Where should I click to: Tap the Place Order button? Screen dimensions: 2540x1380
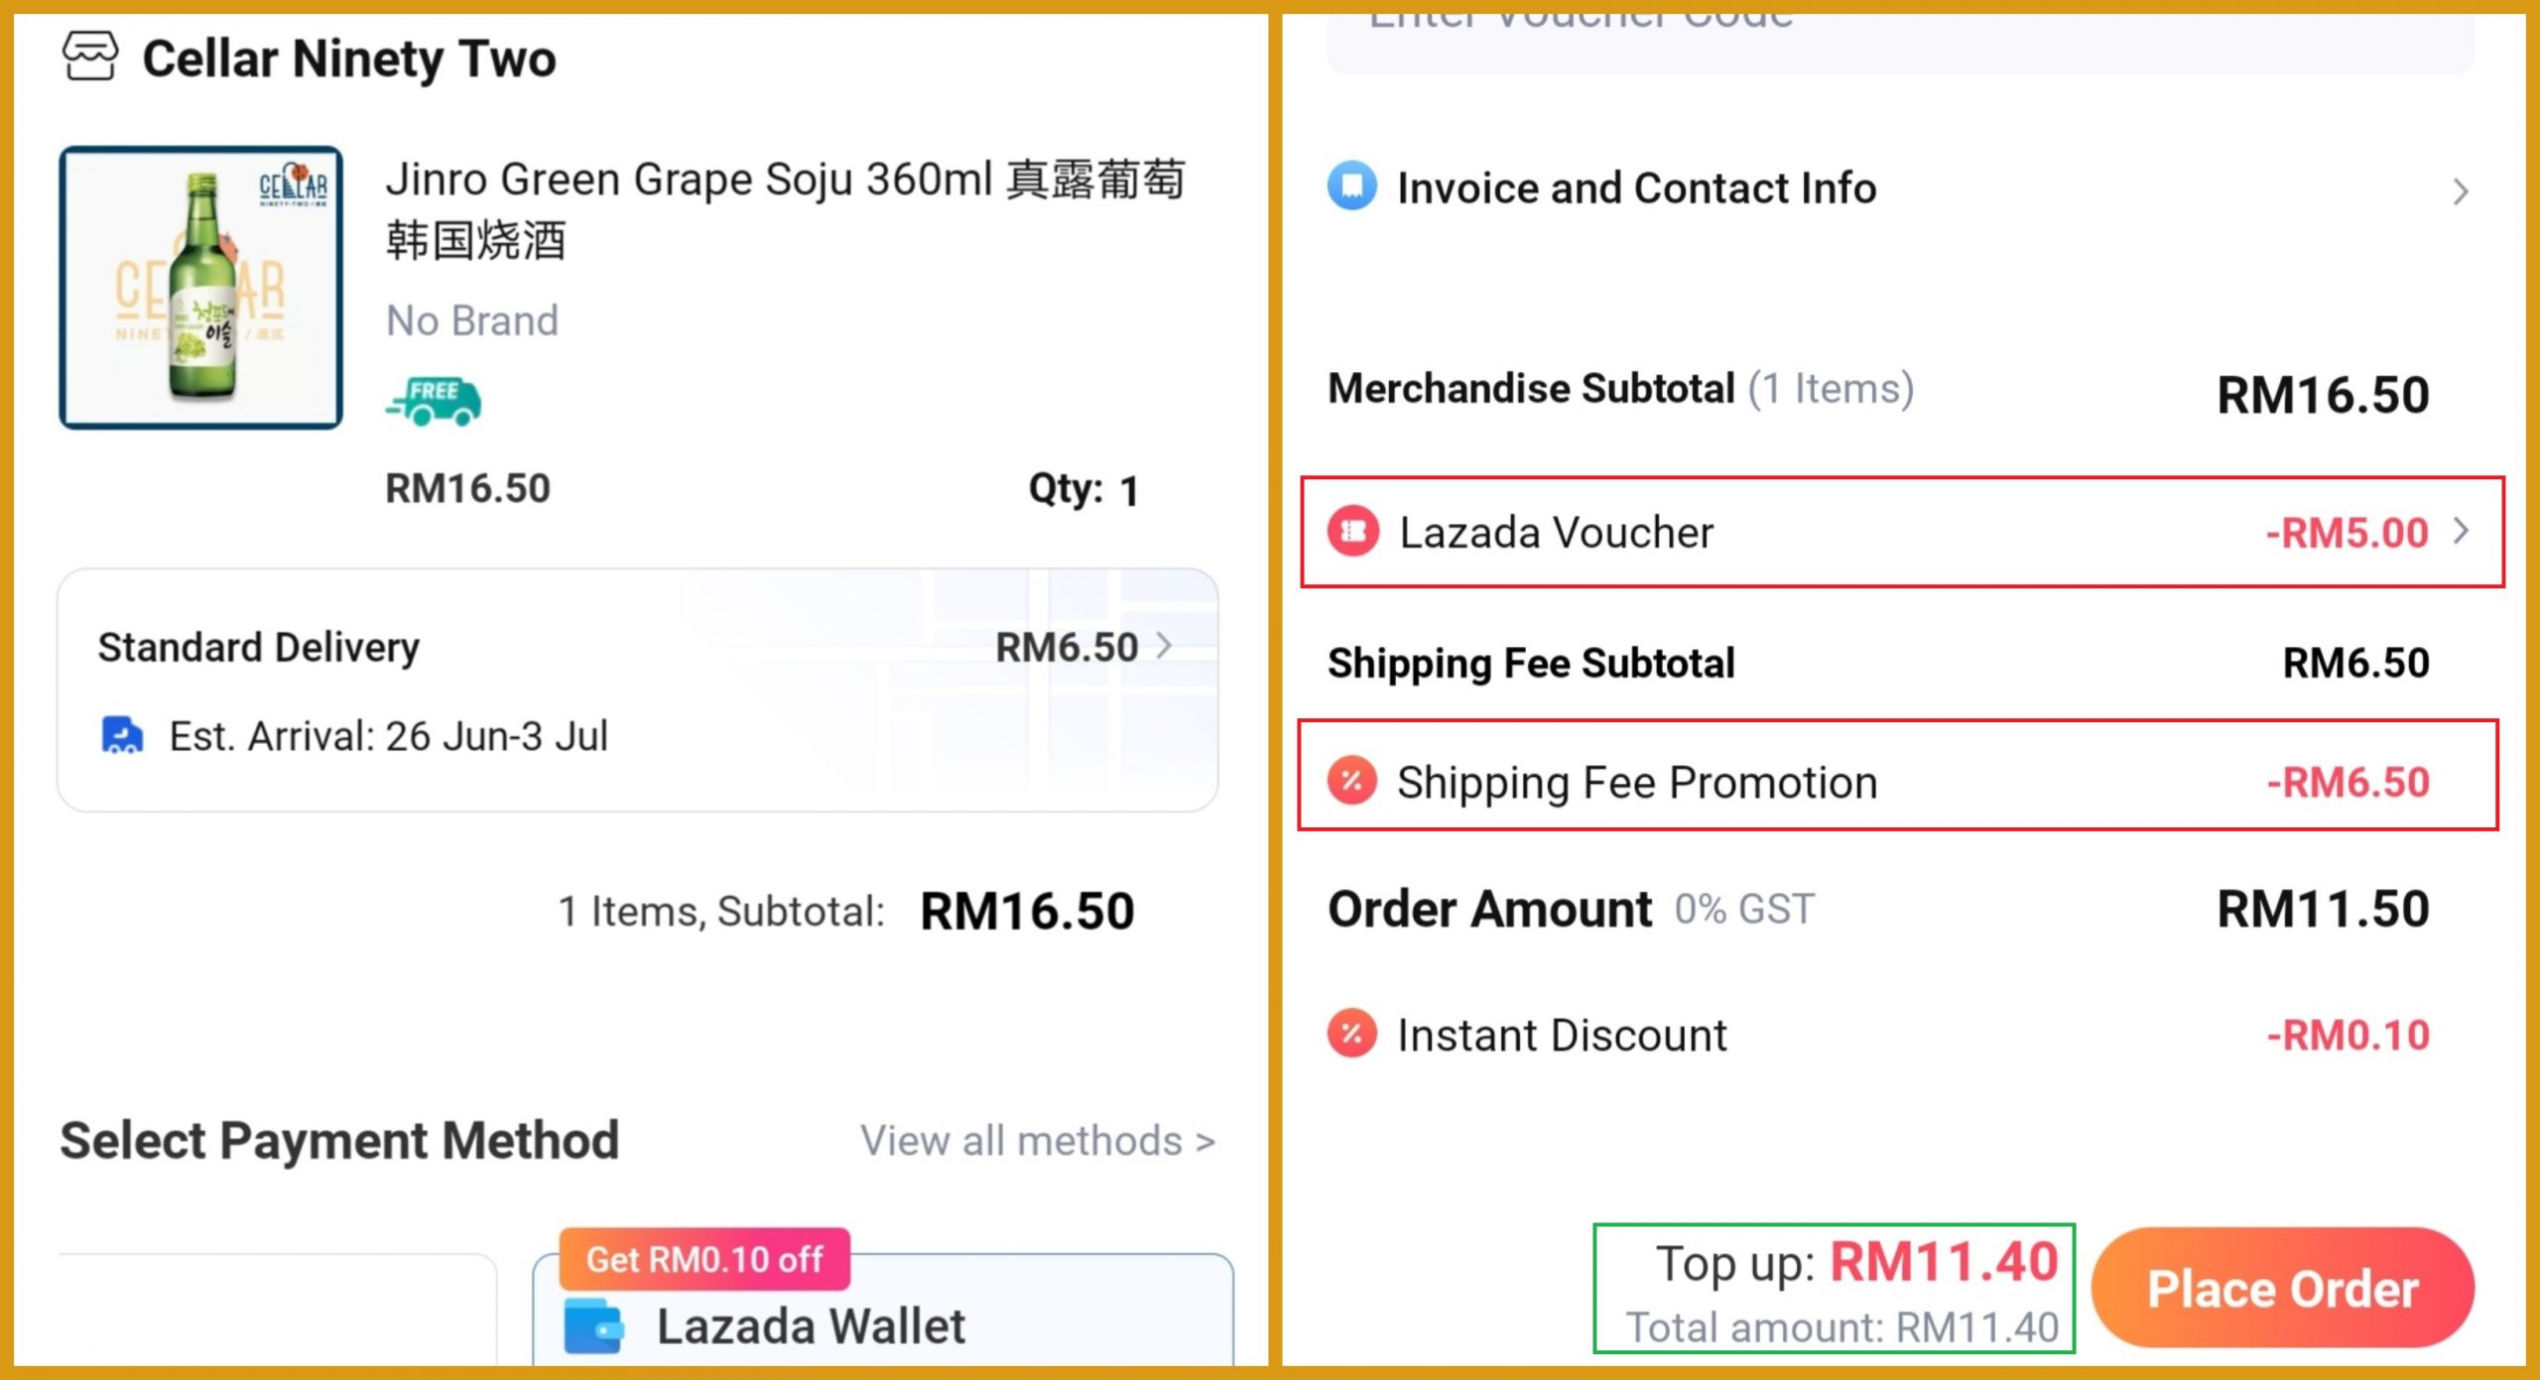tap(2283, 1288)
